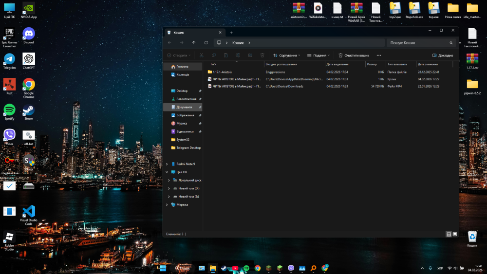Expand the Локальний диск tree node
Image resolution: width=487 pixels, height=274 pixels.
pos(169,180)
